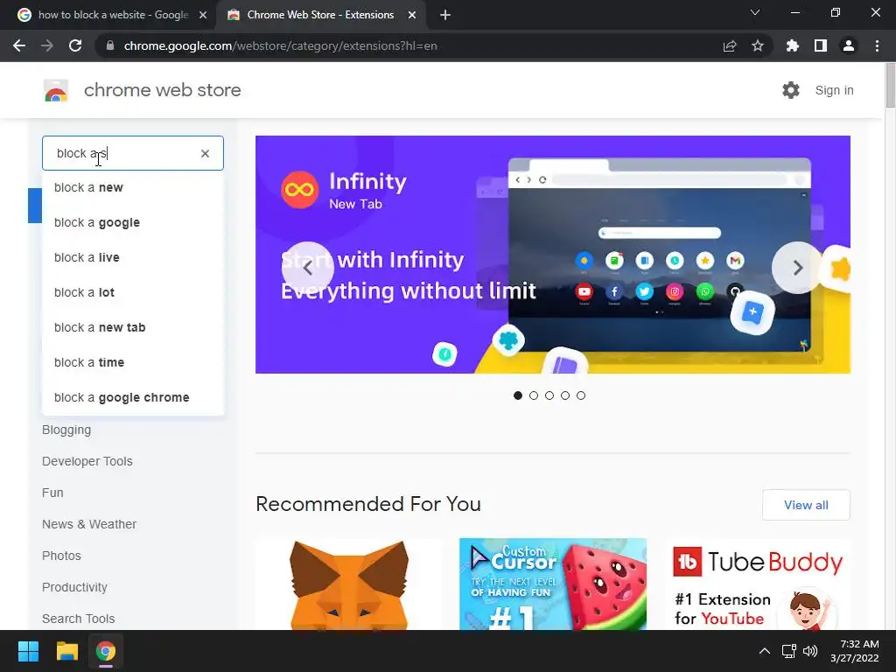
Task: Open the Chrome profile icon
Action: click(849, 45)
